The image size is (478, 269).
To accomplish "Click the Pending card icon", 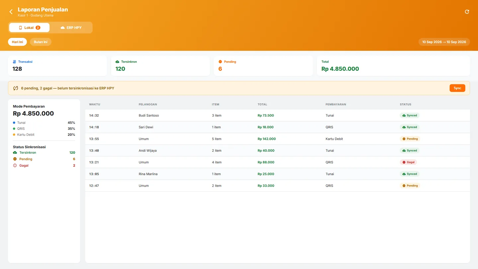I will (x=220, y=62).
